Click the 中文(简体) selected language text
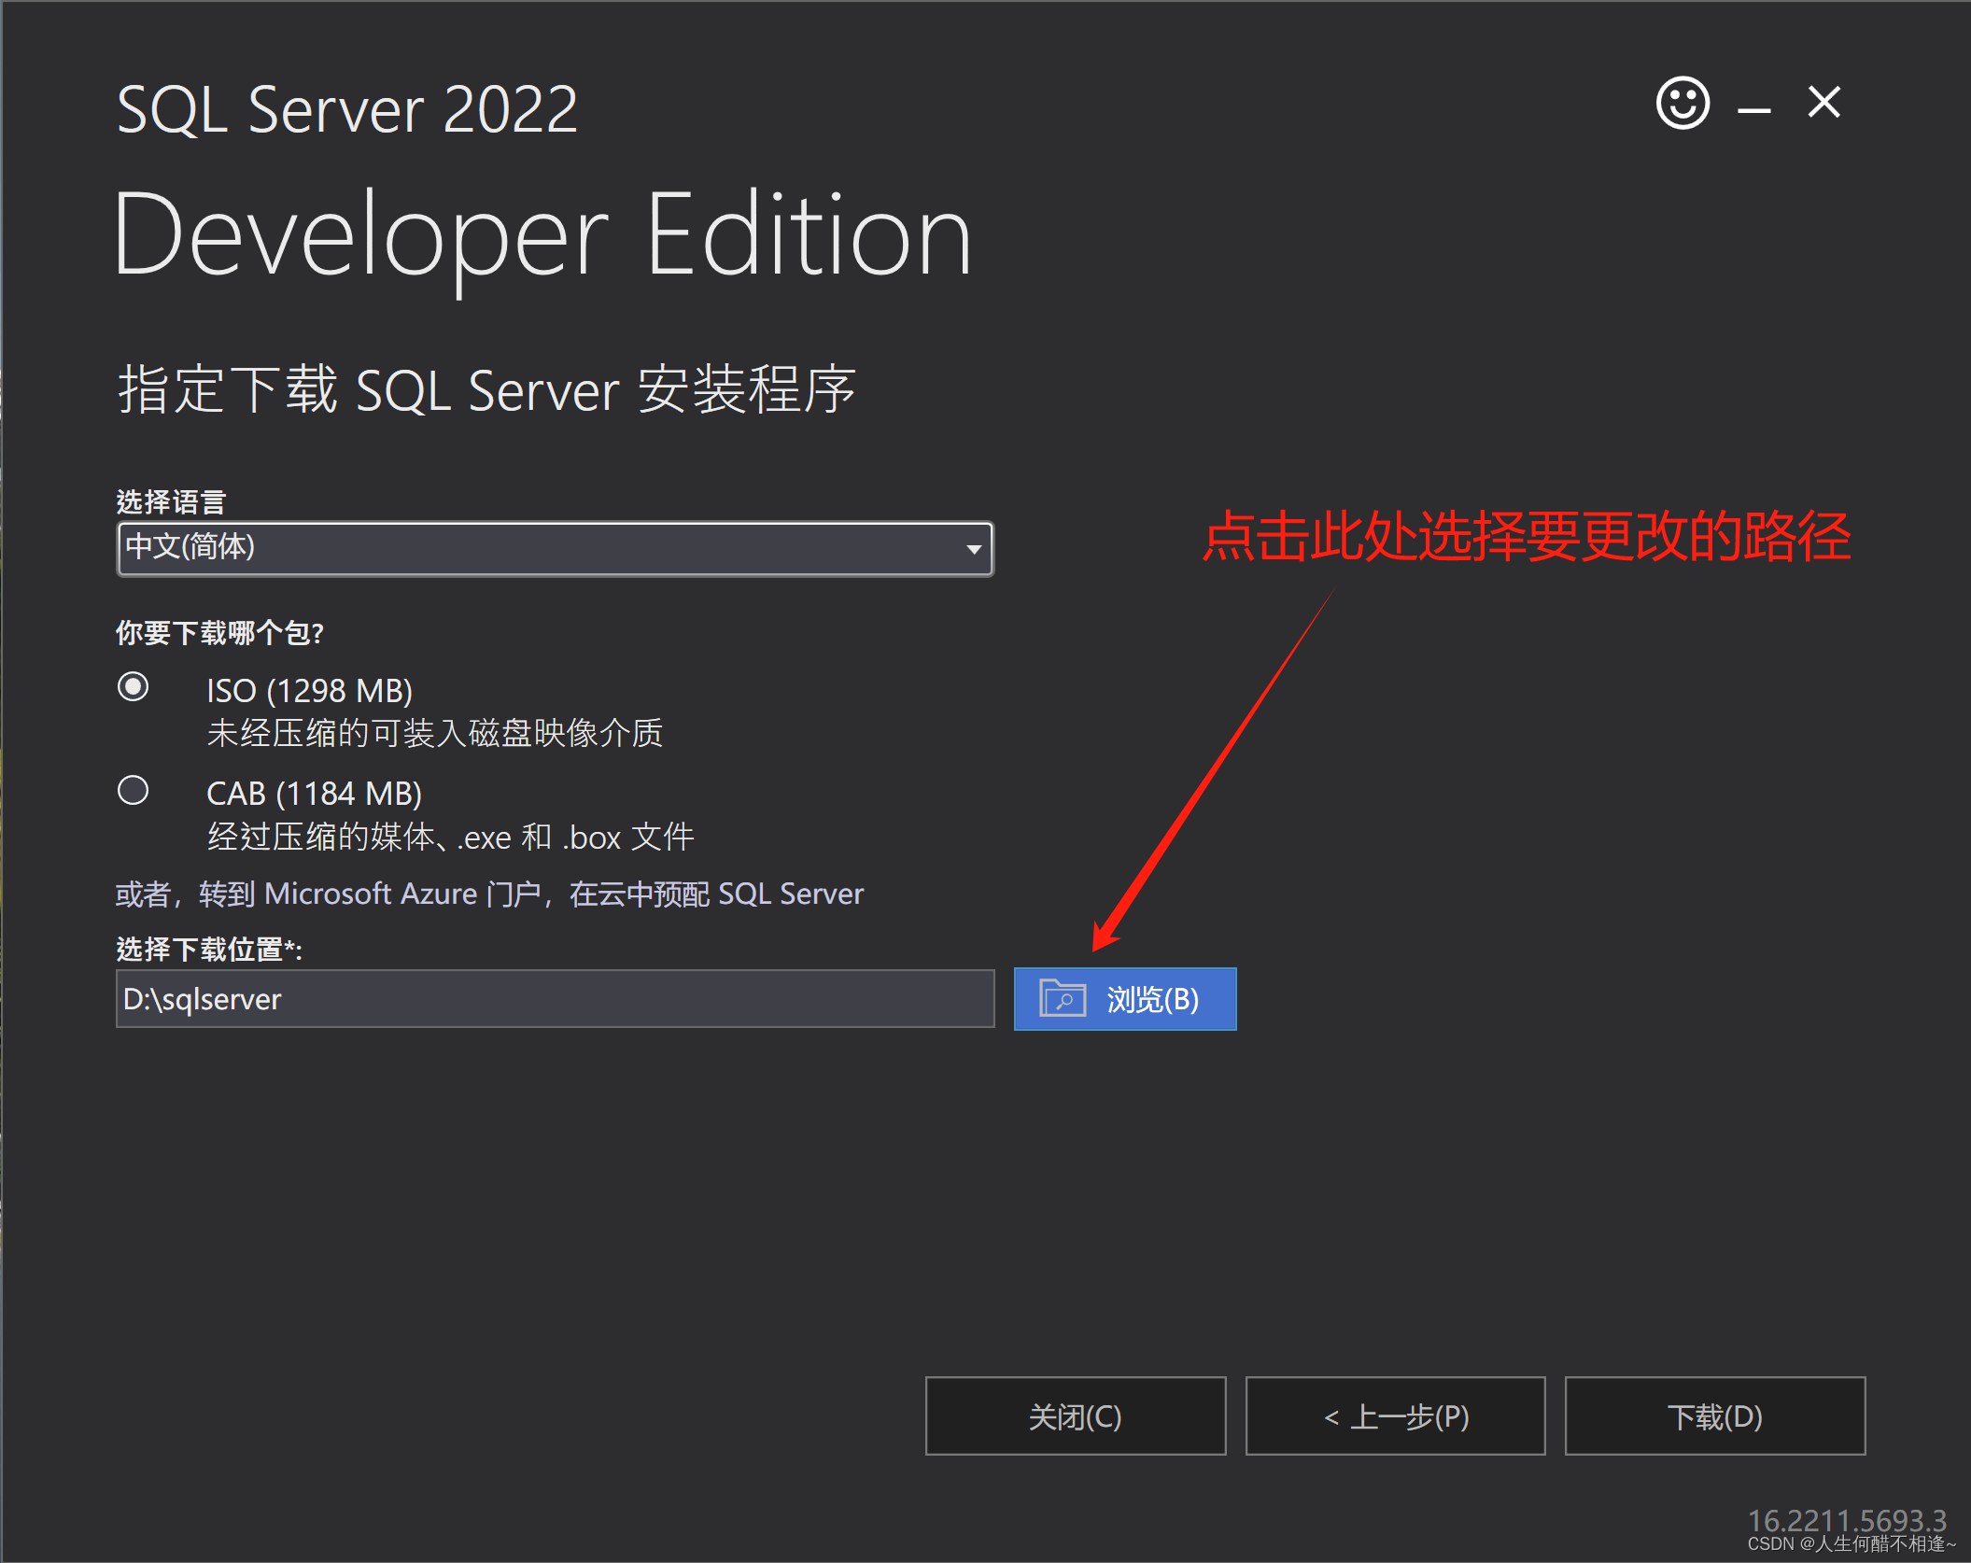Screen dimensions: 1971x1563 click(x=190, y=546)
